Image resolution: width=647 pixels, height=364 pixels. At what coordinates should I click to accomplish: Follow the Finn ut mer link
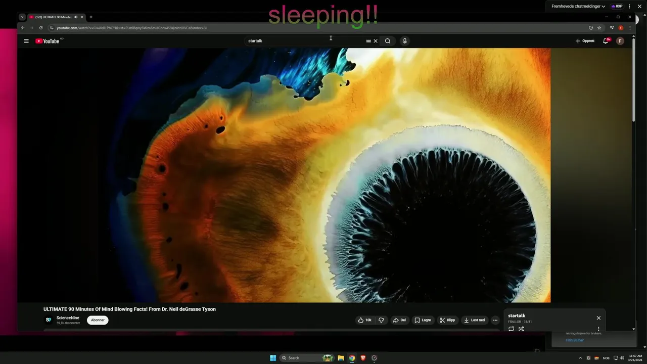[x=575, y=340]
